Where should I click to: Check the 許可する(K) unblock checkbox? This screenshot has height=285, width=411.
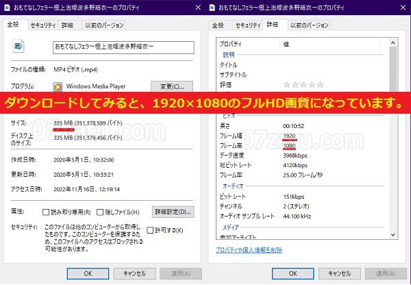click(x=150, y=230)
